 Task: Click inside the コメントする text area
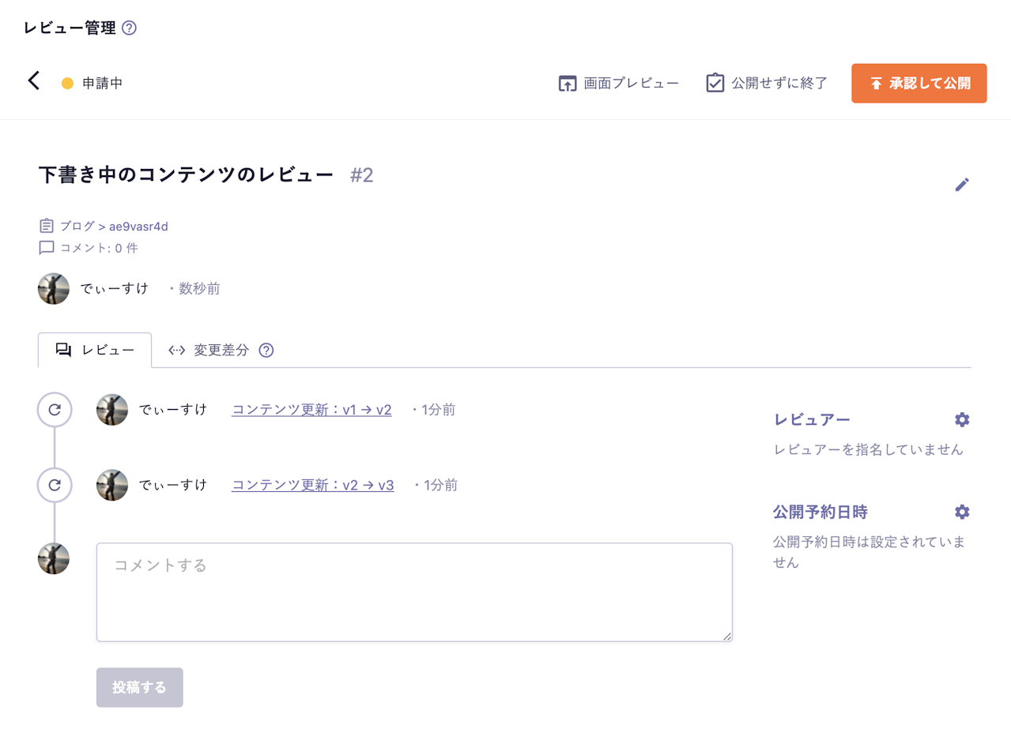pyautogui.click(x=413, y=592)
